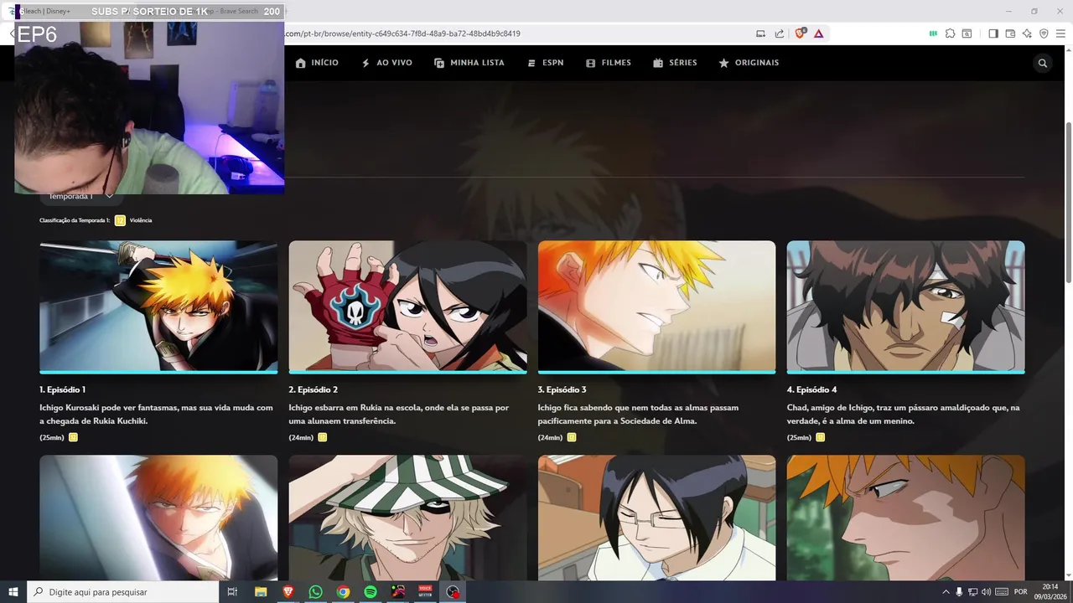Open the episode thumbnail of boy with glasses
Viewport: 1073px width, 603px height.
(x=656, y=518)
